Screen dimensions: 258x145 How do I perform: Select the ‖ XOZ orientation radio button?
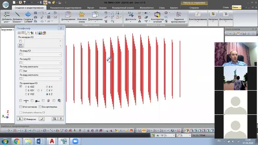(26, 87)
